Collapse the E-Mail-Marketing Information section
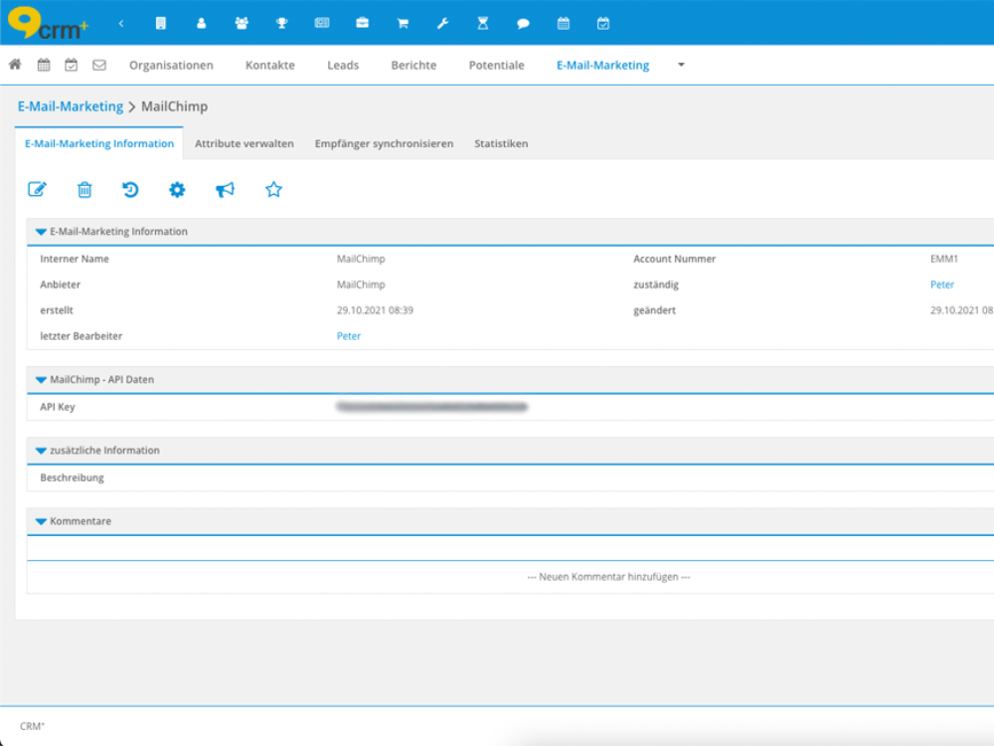This screenshot has height=746, width=994. 41,232
